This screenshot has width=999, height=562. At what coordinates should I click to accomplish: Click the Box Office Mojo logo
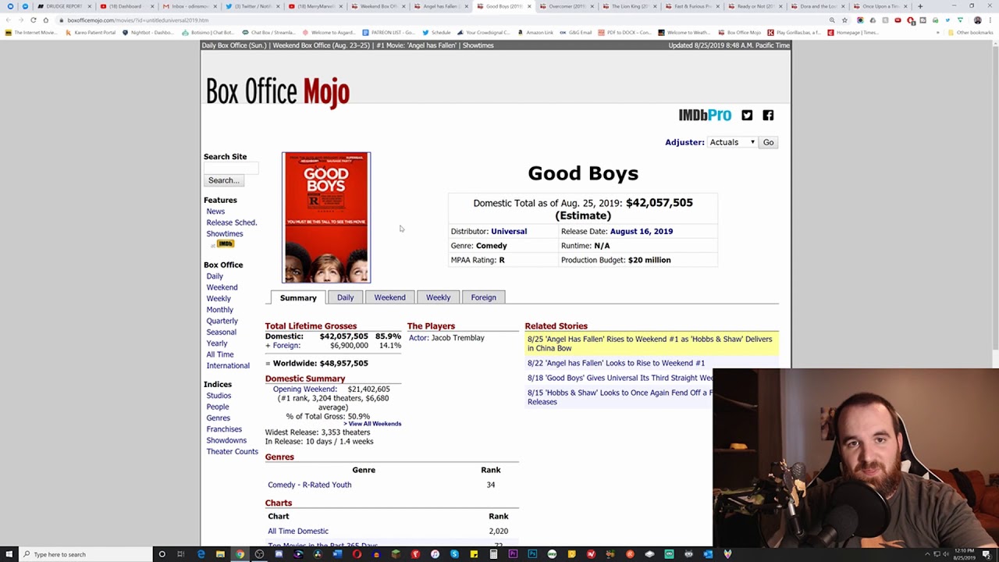click(x=277, y=91)
